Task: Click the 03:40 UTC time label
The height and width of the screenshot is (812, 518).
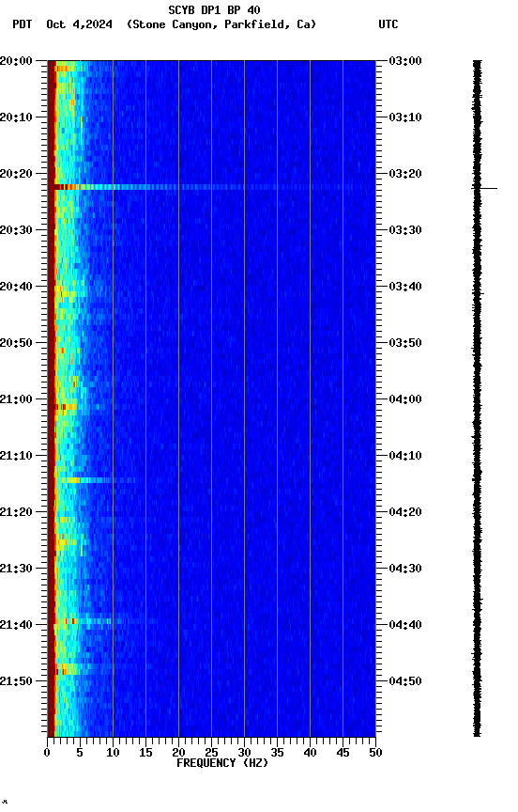Action: coord(405,287)
